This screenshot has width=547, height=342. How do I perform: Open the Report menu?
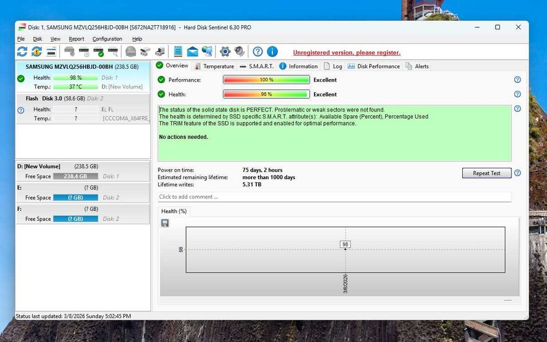coord(77,39)
